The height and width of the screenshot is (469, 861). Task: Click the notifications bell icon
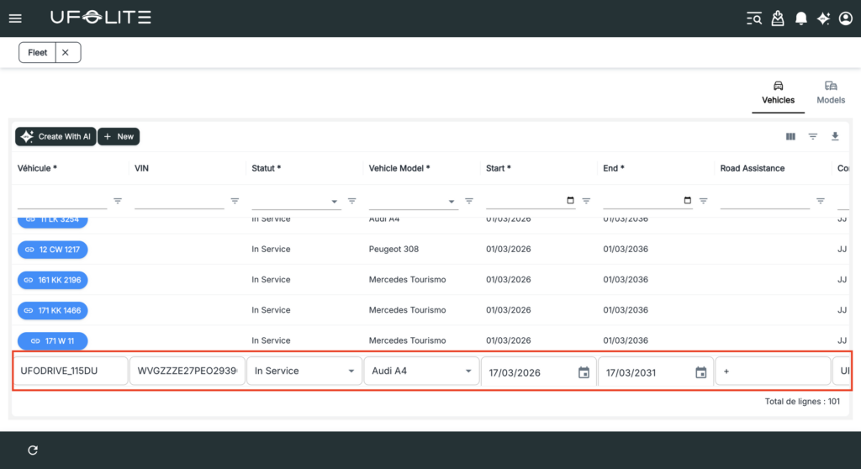click(801, 18)
